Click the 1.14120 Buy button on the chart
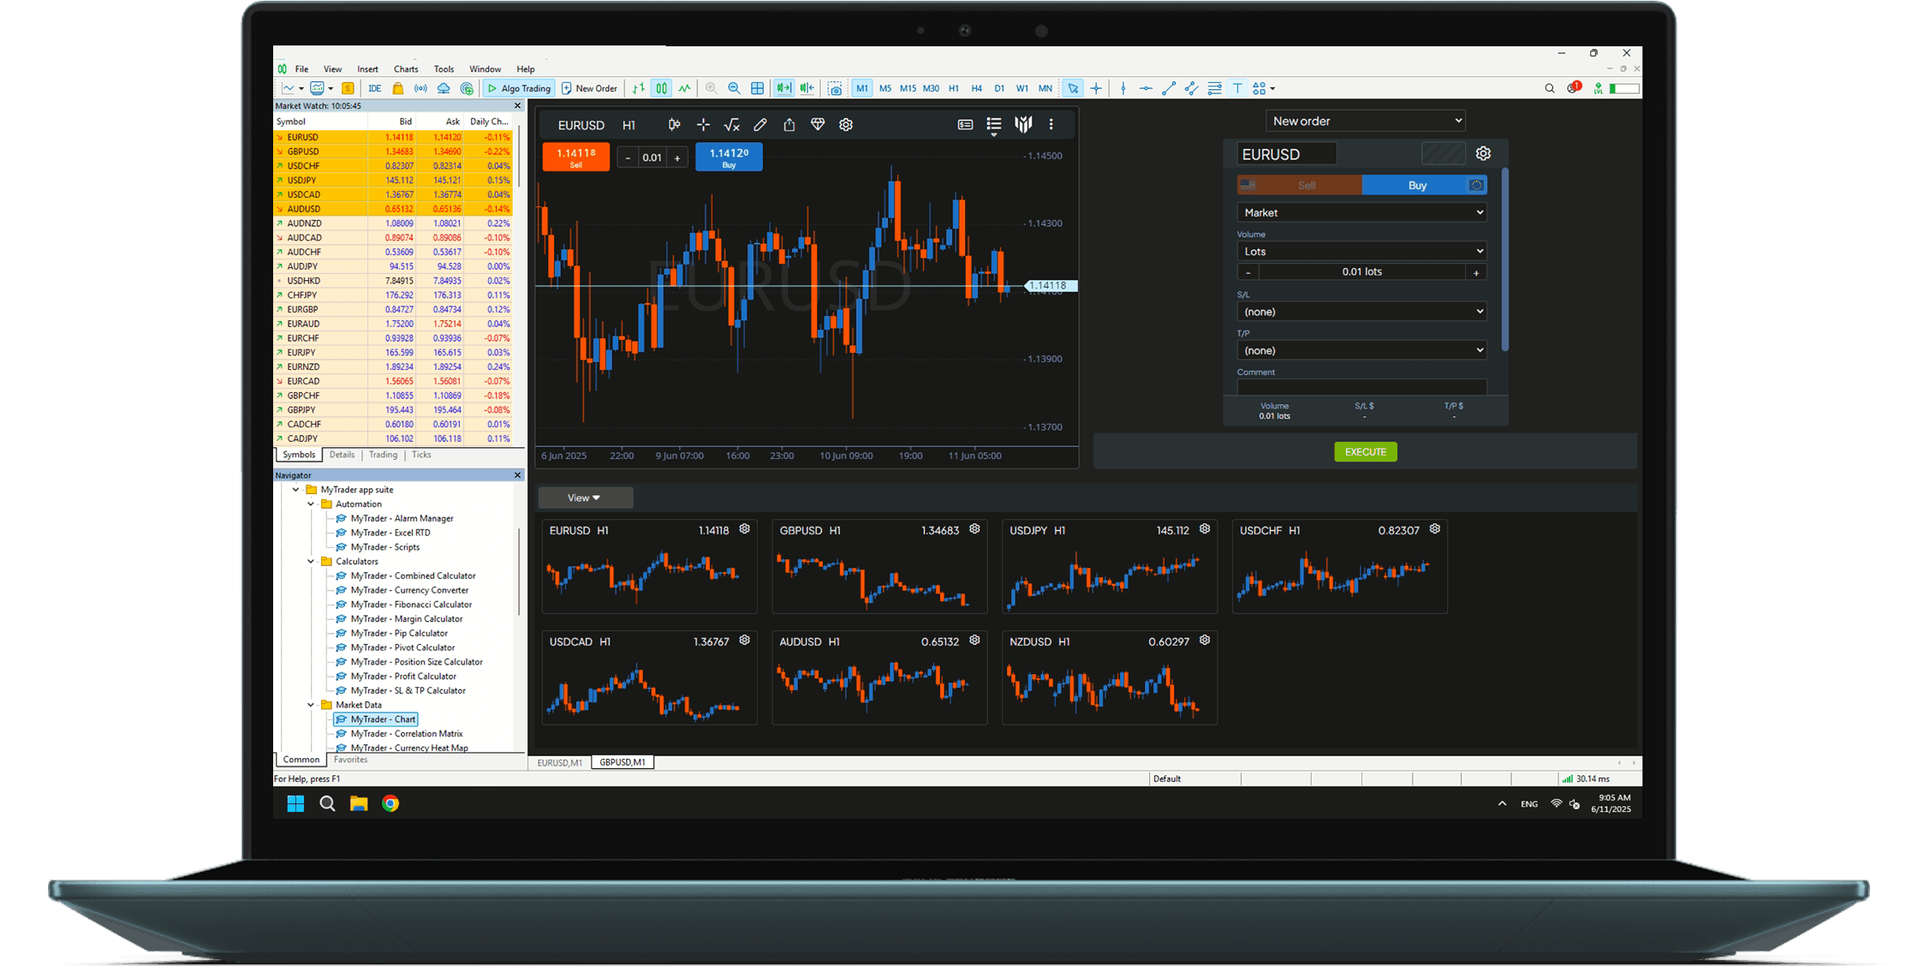Screen dimensions: 1918x966 [x=728, y=157]
